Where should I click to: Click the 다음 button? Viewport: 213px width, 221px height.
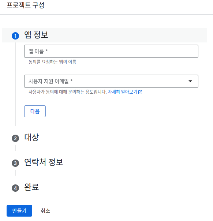click(35, 111)
